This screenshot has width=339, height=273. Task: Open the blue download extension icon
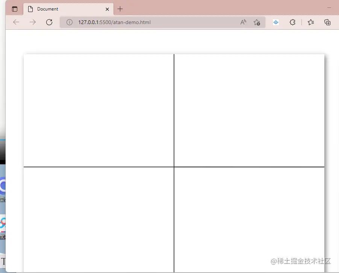click(x=275, y=22)
